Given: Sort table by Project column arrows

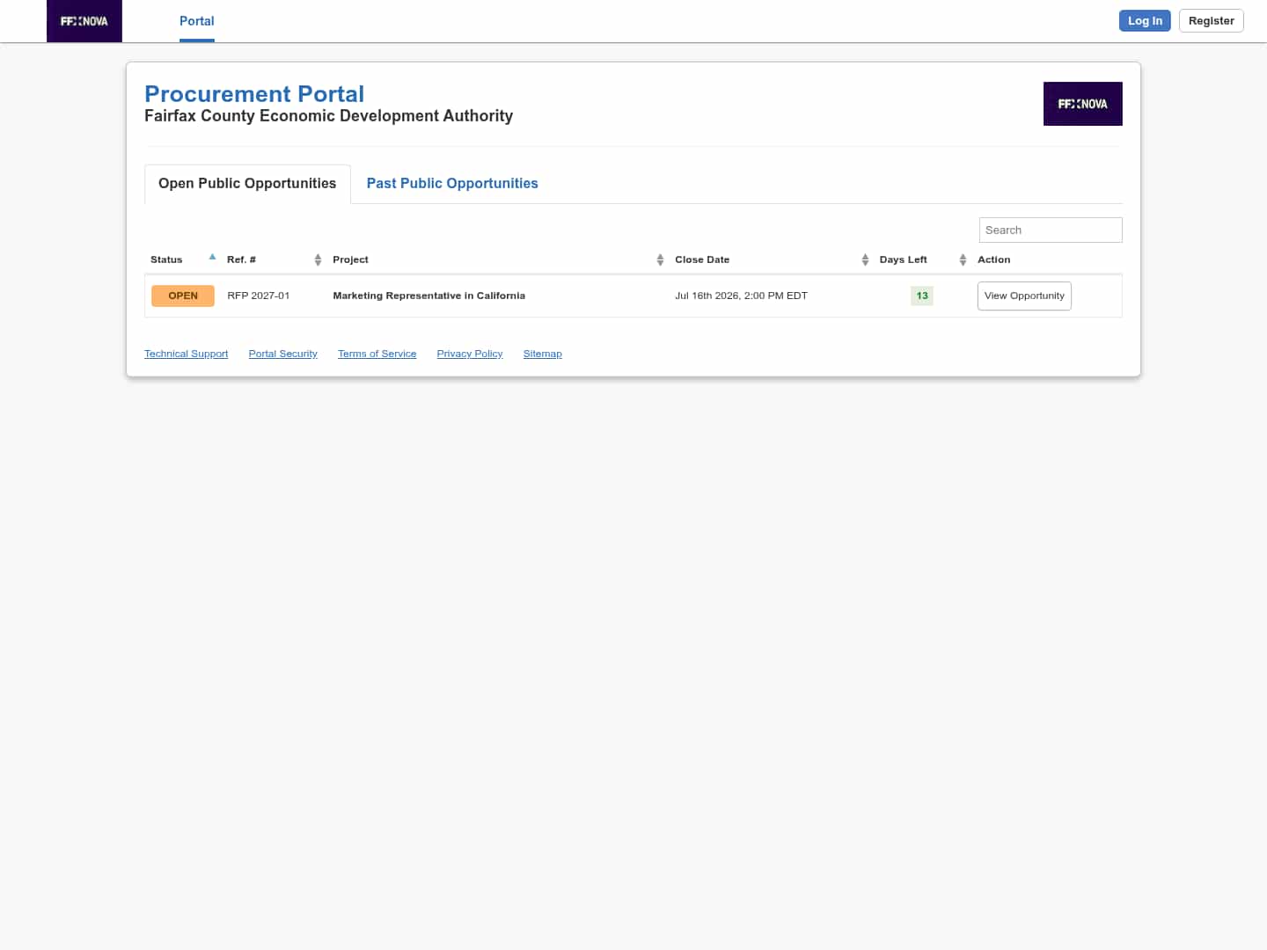Looking at the screenshot, I should [660, 259].
